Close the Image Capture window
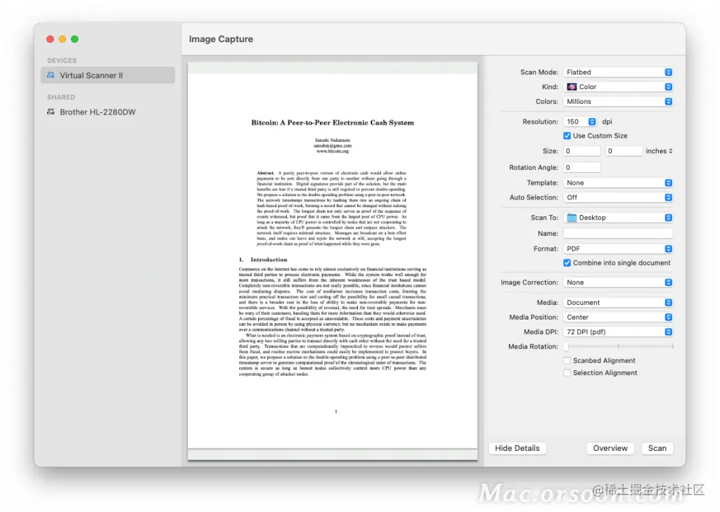720x512 pixels. pos(50,39)
